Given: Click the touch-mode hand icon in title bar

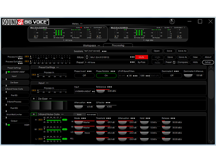Looking at the screenshot, I should coord(172,22).
